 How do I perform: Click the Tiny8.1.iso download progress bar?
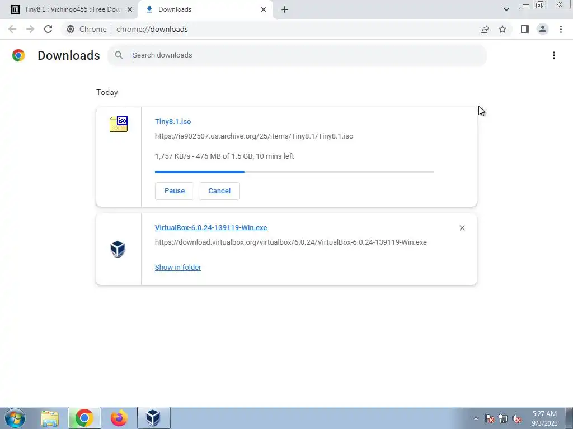tap(294, 172)
